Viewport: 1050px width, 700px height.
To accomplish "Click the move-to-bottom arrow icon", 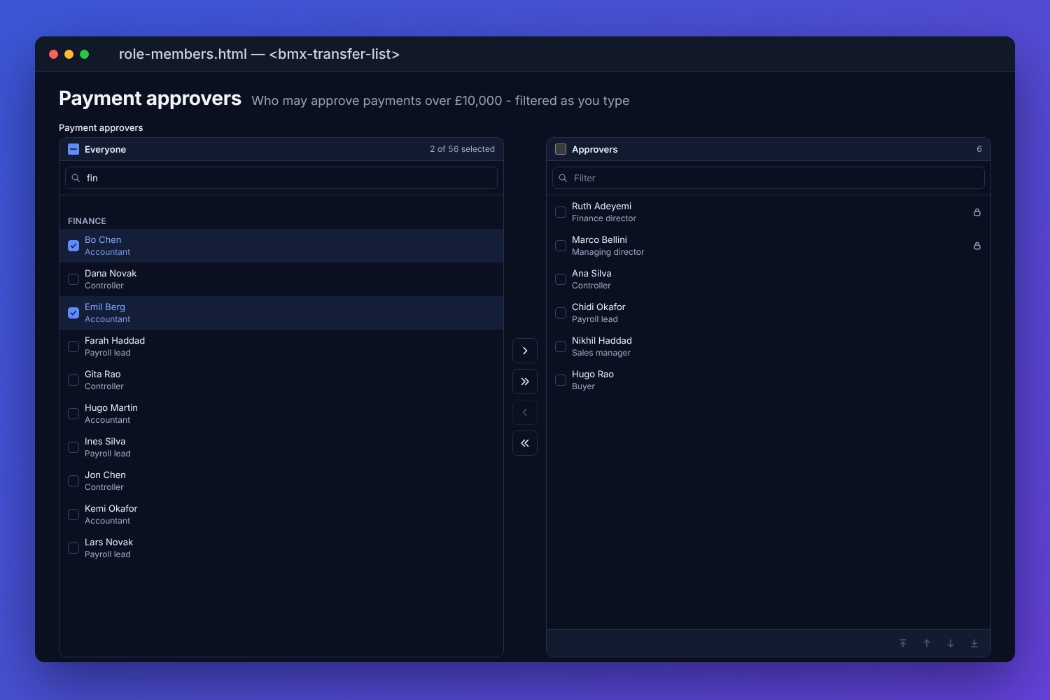I will pos(974,643).
